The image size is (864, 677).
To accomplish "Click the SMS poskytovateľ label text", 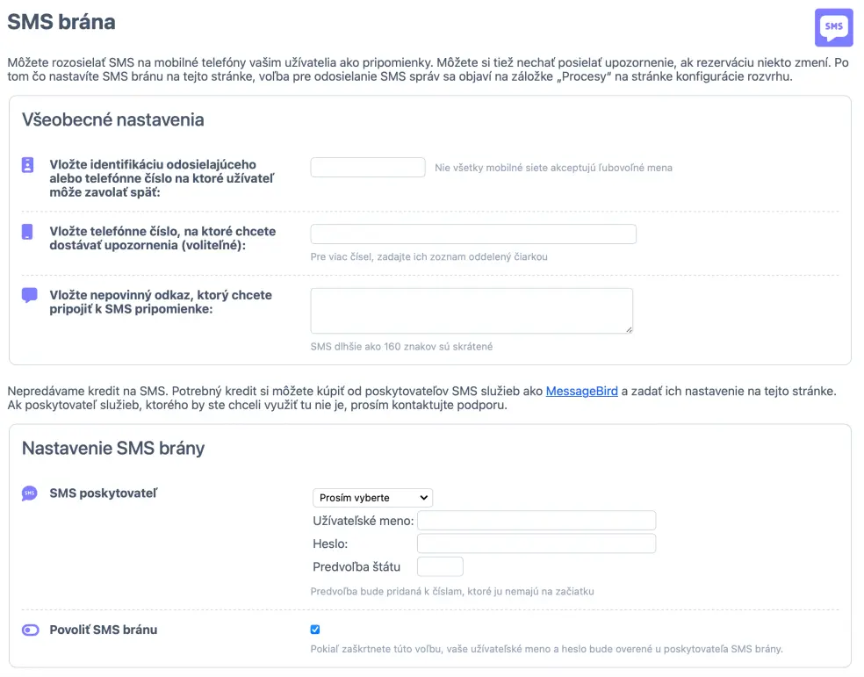I will [103, 493].
